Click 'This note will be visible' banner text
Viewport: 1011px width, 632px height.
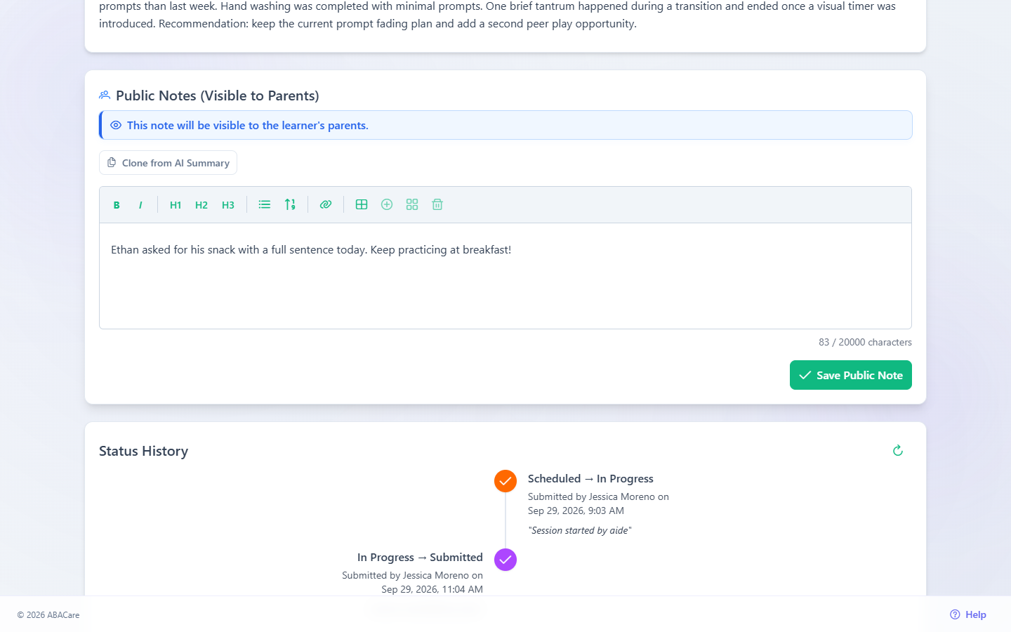click(x=248, y=125)
